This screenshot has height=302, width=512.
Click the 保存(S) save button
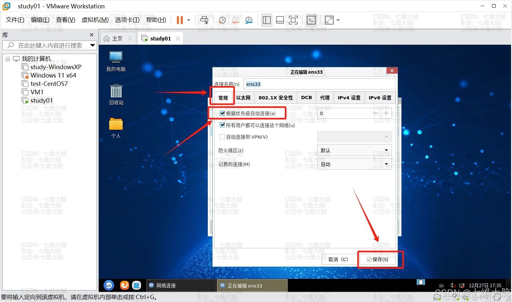click(377, 259)
